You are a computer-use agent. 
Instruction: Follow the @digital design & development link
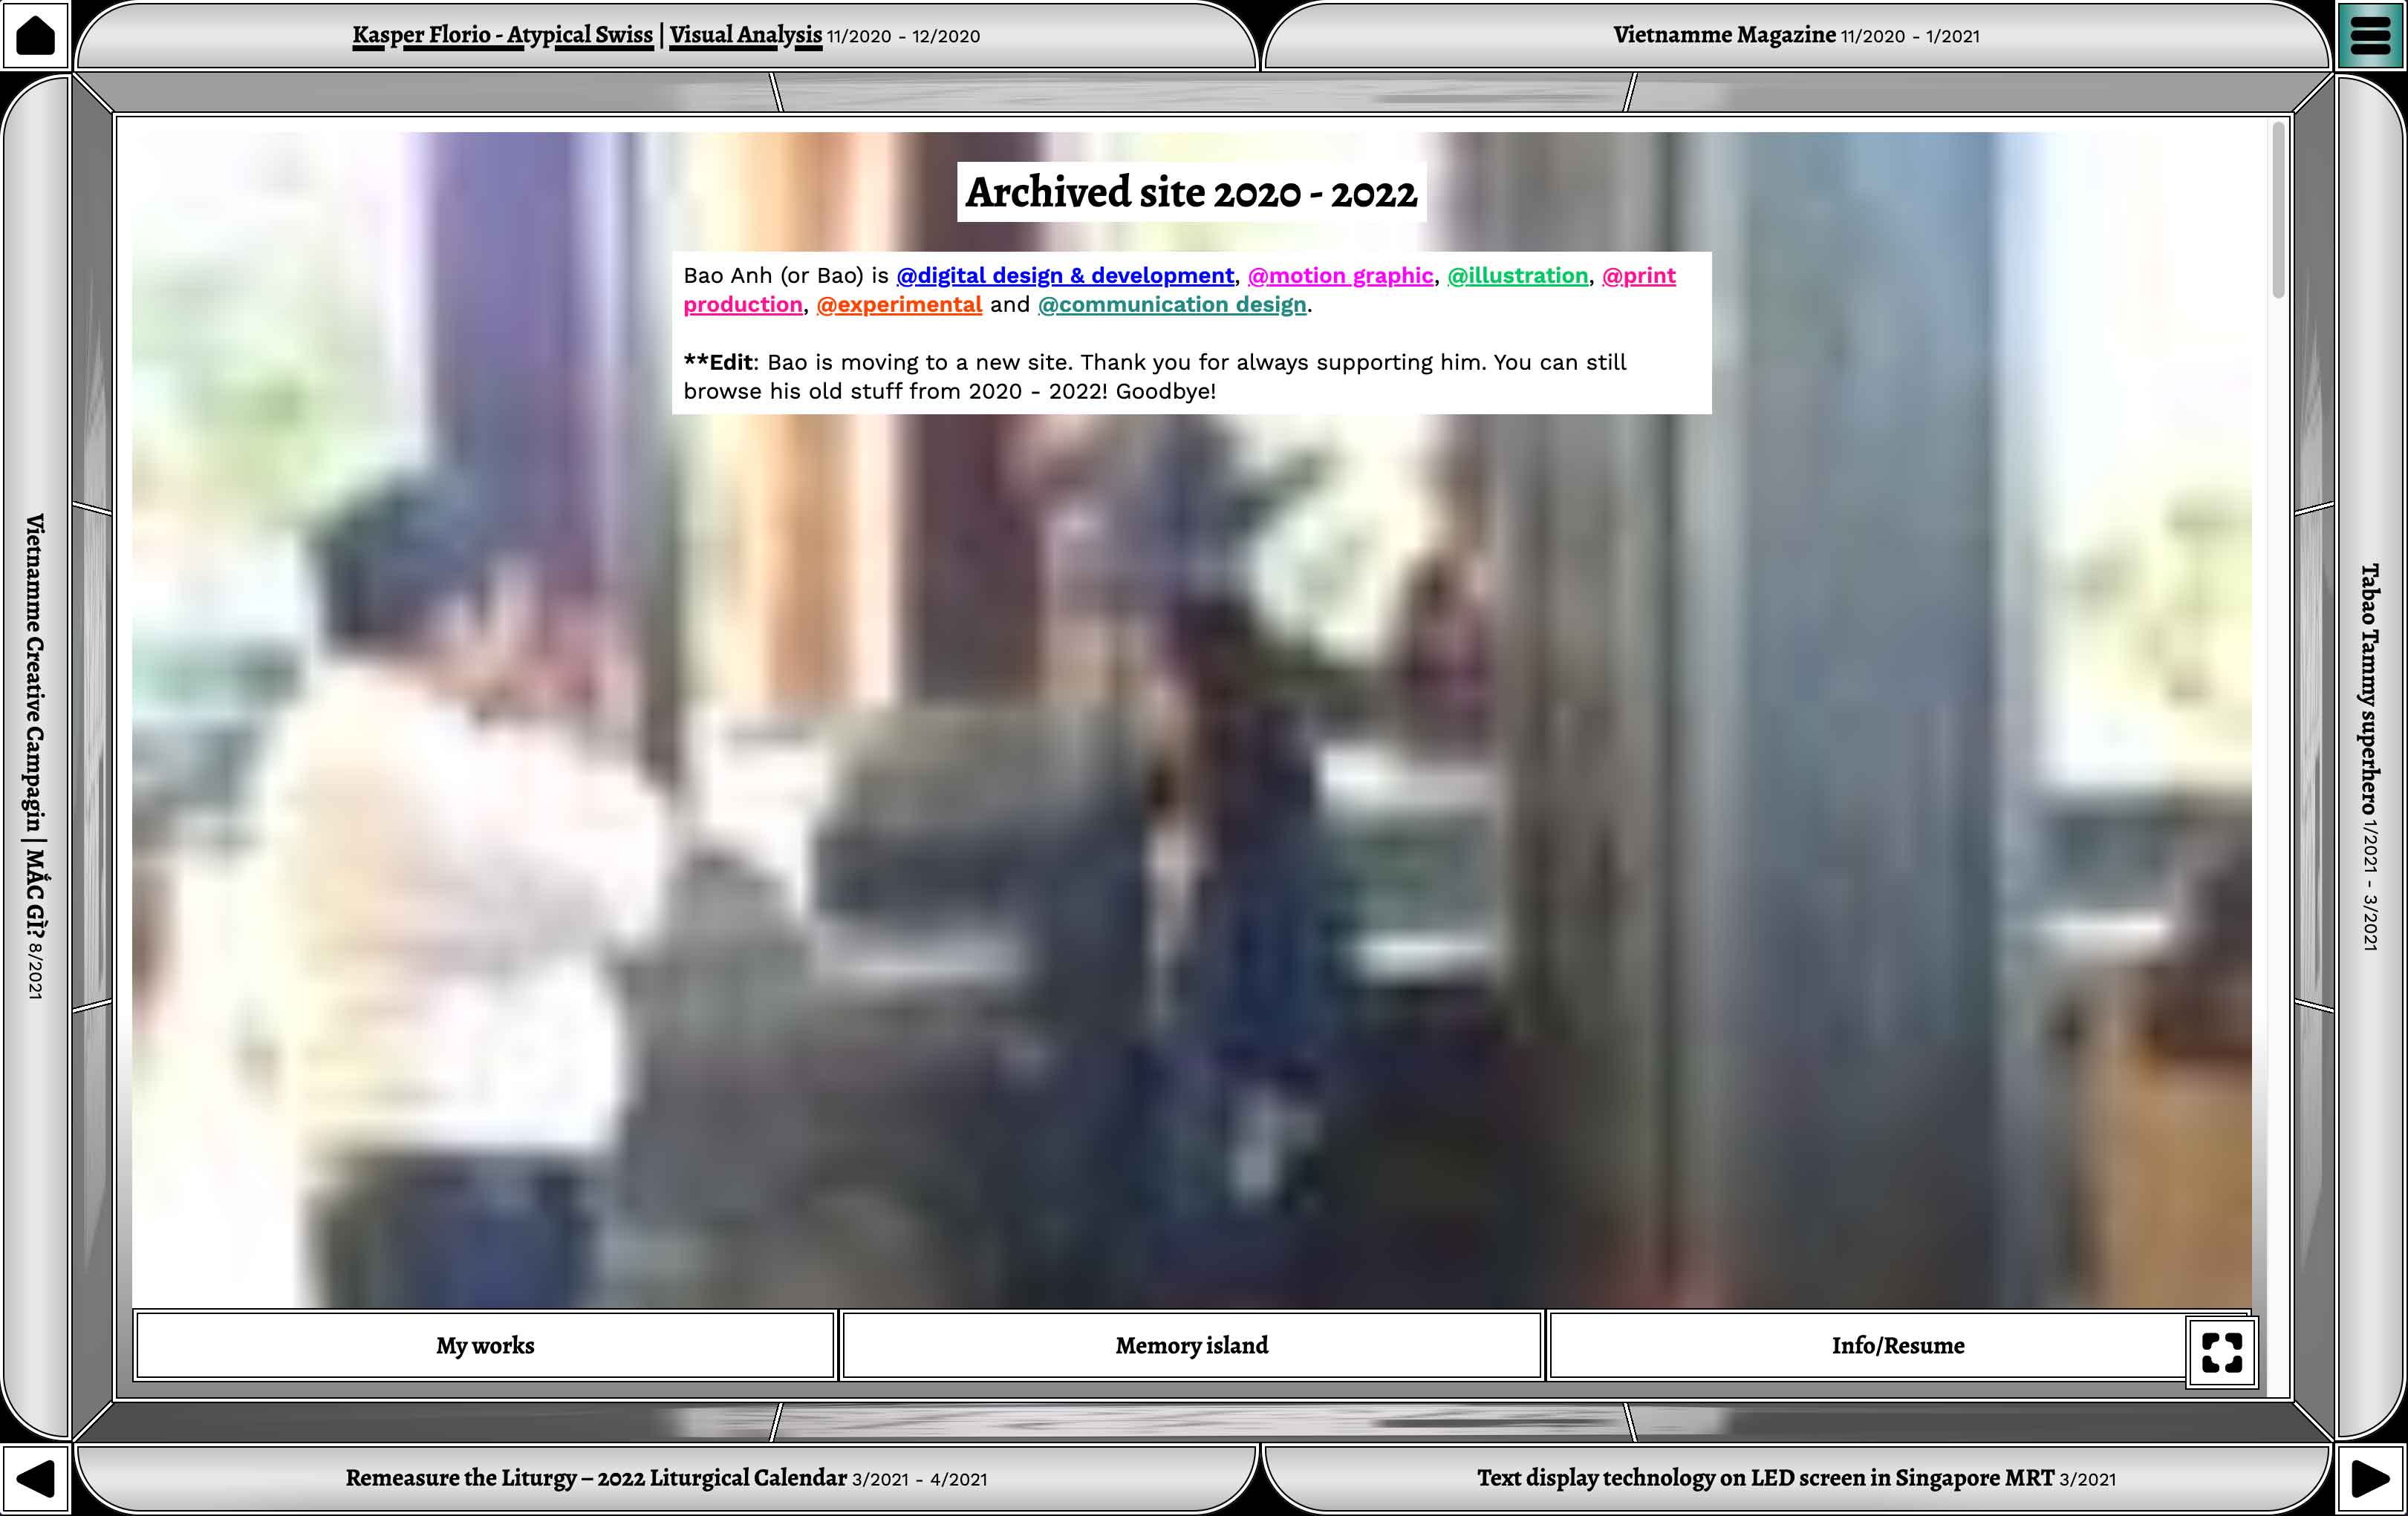[1065, 276]
